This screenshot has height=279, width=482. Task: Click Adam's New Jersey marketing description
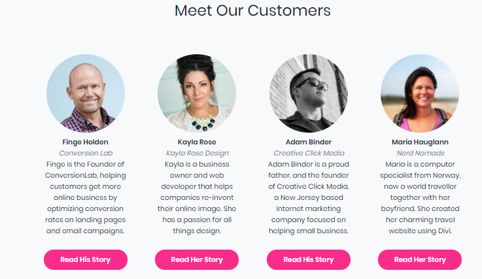pyautogui.click(x=308, y=197)
